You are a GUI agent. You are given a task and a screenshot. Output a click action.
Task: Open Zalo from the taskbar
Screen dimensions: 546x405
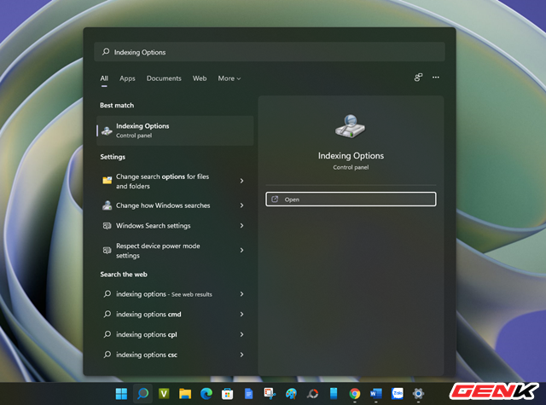click(x=398, y=394)
